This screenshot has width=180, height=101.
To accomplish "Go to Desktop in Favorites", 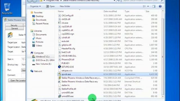I will coord(39,16).
